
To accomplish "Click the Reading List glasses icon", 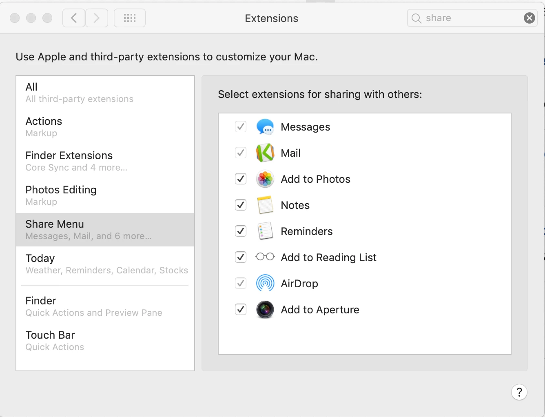I will point(265,257).
